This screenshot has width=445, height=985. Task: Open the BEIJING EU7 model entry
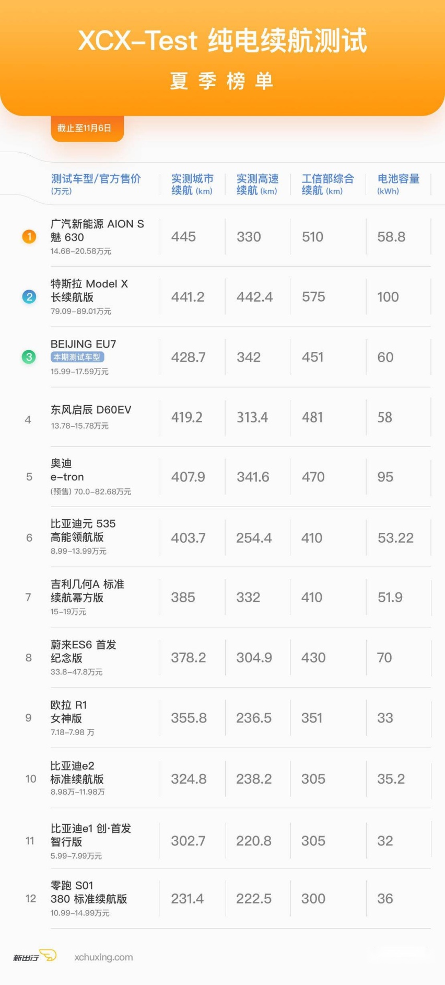(x=84, y=344)
